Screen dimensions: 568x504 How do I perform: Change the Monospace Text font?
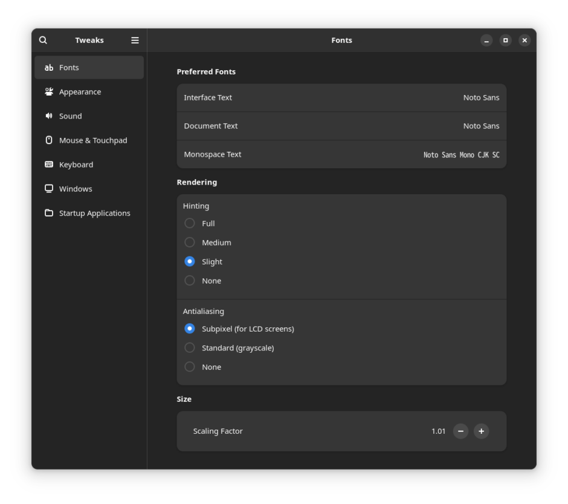(x=341, y=154)
